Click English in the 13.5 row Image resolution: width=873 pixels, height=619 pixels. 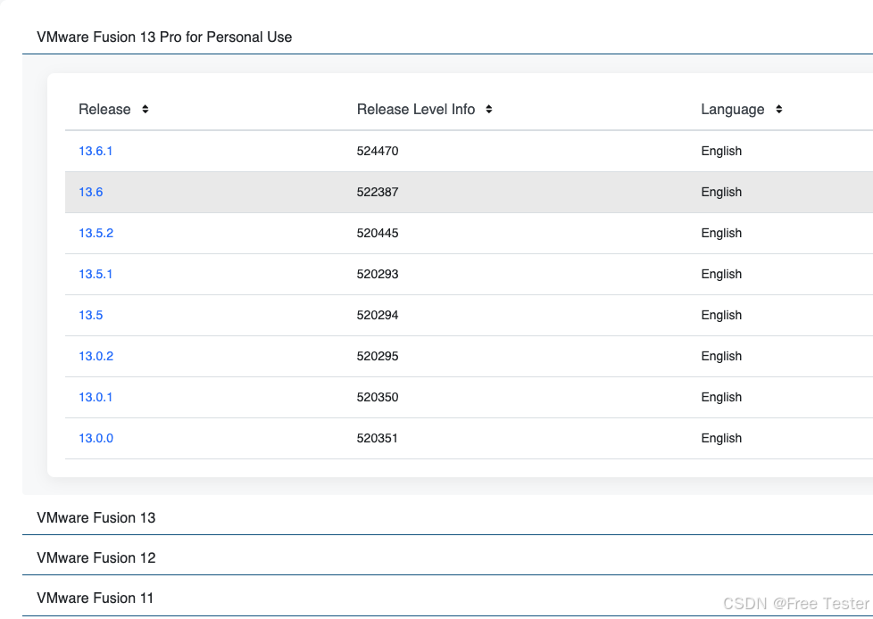[x=721, y=316]
